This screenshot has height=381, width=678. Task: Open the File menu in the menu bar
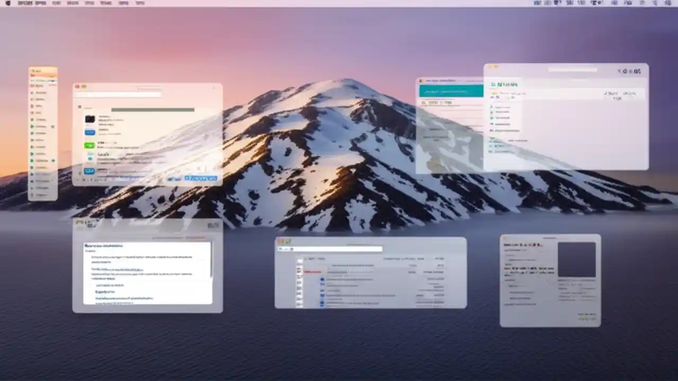pyautogui.click(x=40, y=3)
